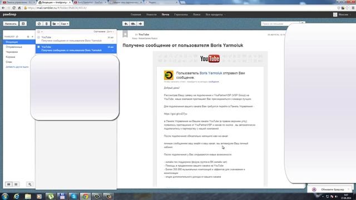Open first unselected YouTube message row
The width and height of the screenshot is (356, 200).
pyautogui.click(x=76, y=39)
